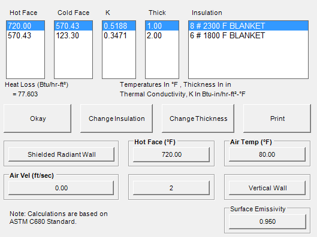Edit Surface Emissivity 0.950 value
Viewport: 317px width, 237px height.
tap(267, 221)
